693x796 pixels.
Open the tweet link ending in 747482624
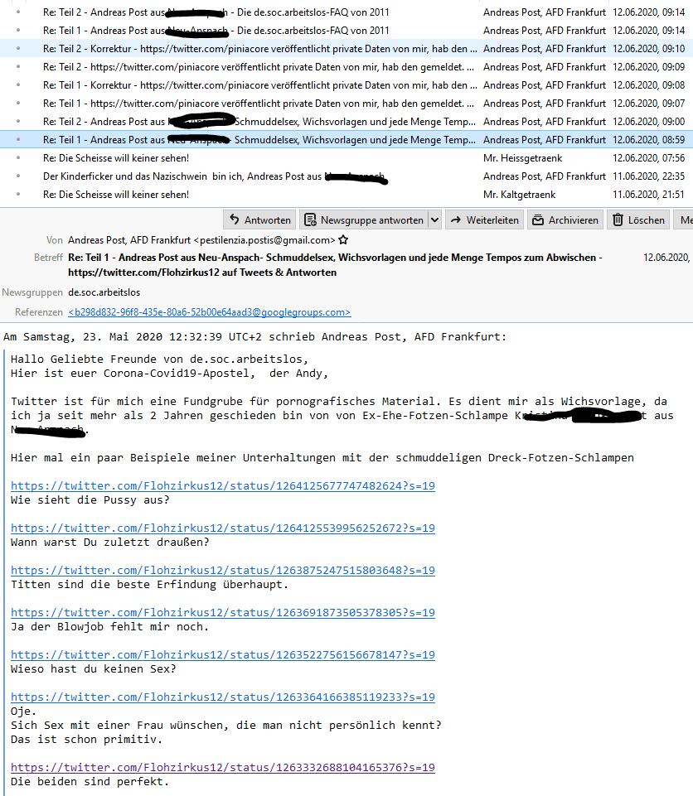click(223, 486)
